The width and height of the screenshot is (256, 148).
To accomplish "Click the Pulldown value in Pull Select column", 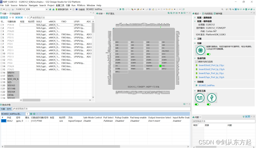I will 108,121.
